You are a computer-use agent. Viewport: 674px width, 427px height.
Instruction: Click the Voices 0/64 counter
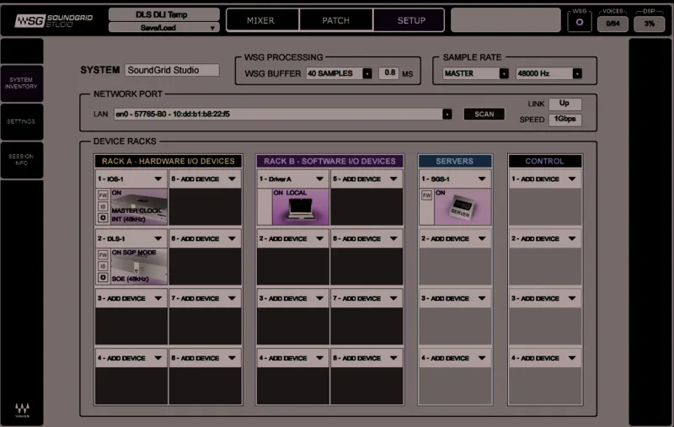612,24
